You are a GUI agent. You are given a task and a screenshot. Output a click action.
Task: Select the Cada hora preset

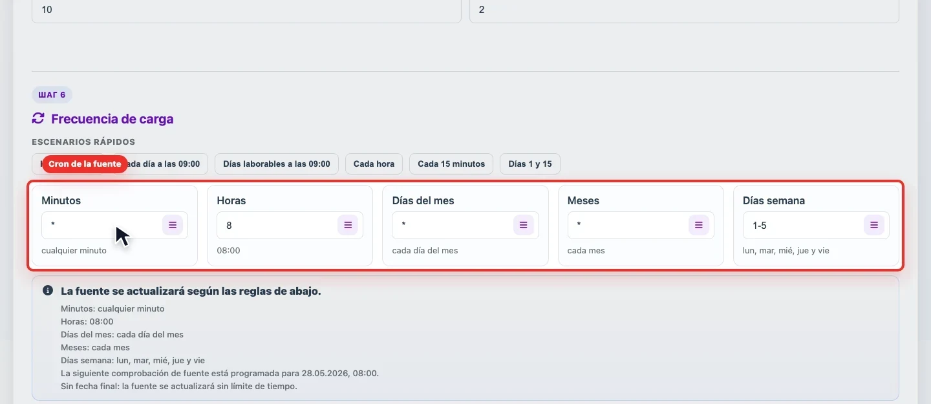pyautogui.click(x=374, y=164)
